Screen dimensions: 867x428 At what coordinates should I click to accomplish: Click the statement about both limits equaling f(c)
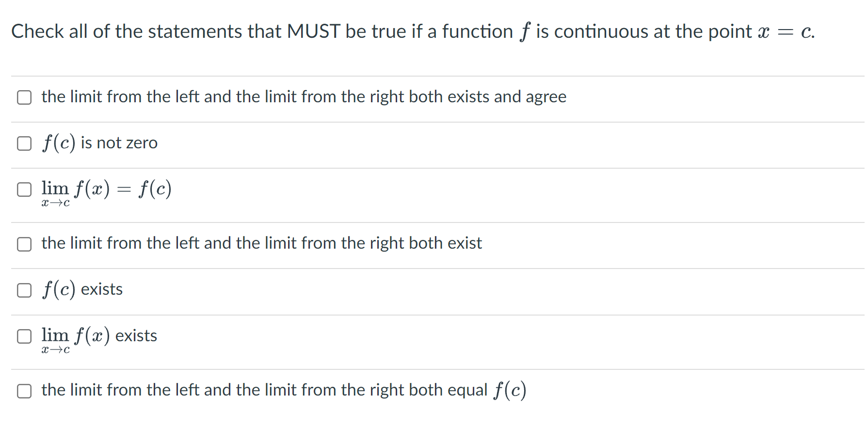[283, 391]
